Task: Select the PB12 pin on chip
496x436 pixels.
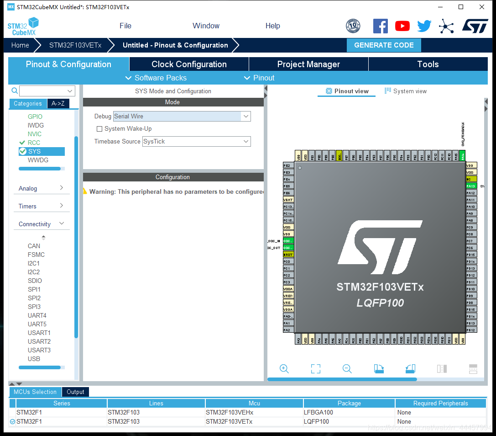Action: [471, 330]
